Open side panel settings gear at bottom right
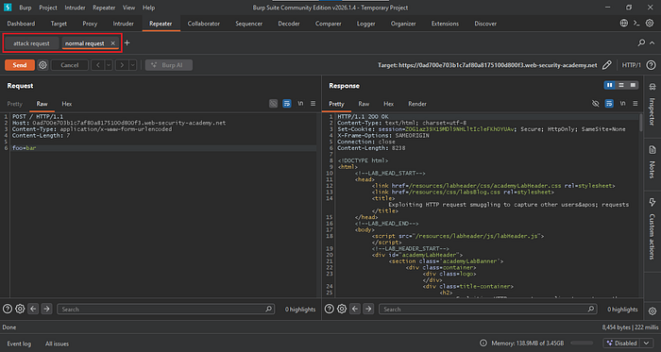Screen dimensions: 661x352 (653, 311)
